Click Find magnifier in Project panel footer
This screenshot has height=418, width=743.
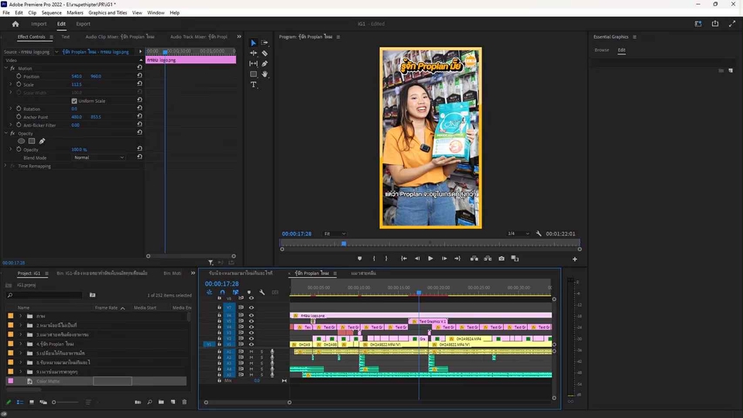pos(149,402)
